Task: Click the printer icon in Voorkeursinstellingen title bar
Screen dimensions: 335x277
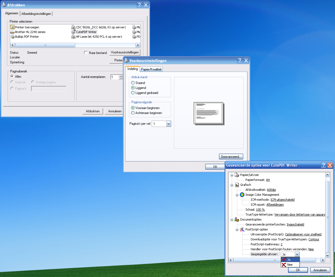Action: (x=126, y=61)
